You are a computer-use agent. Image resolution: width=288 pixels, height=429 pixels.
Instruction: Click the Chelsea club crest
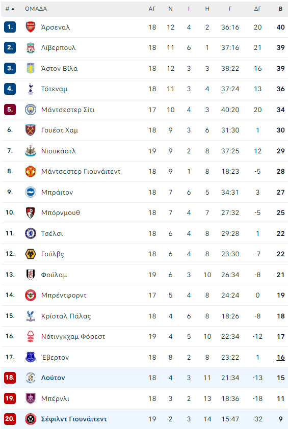coord(31,233)
